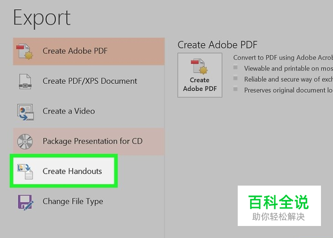
Task: Choose Create Handouts export option
Action: pyautogui.click(x=64, y=171)
